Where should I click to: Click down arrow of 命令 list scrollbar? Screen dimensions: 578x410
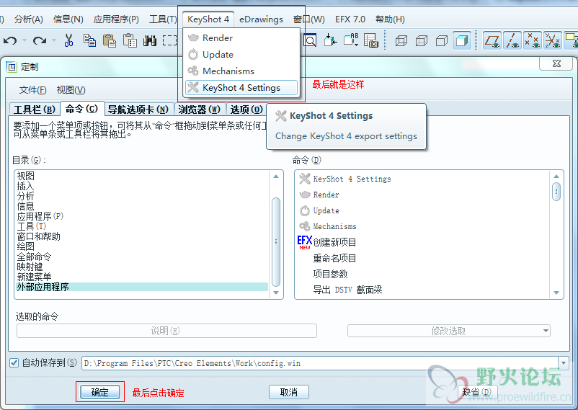(556, 293)
